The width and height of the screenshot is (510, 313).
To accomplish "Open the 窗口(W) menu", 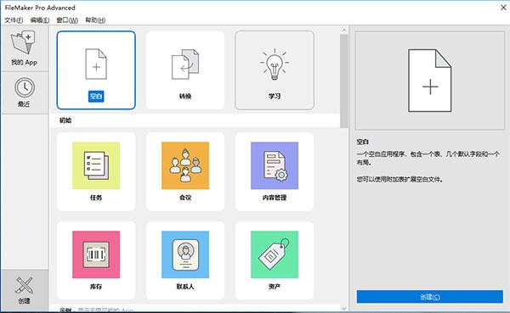I will click(67, 20).
